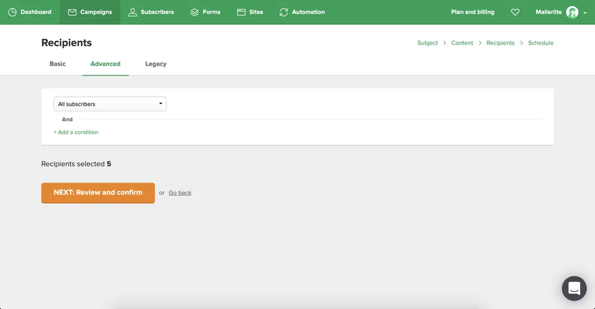Image resolution: width=595 pixels, height=309 pixels.
Task: Select the Advanced tab
Action: tap(105, 64)
